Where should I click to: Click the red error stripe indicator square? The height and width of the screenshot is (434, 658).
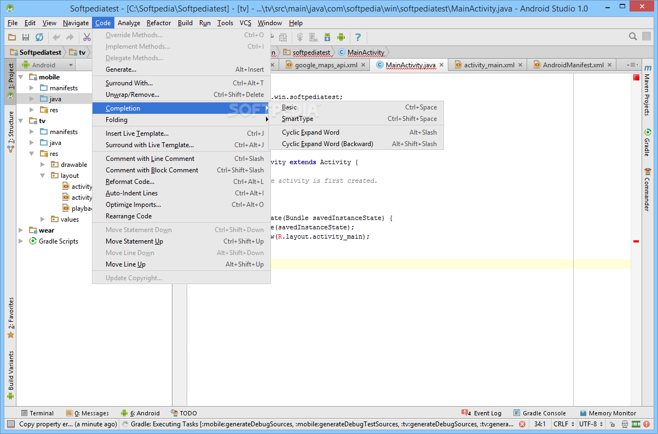point(636,77)
